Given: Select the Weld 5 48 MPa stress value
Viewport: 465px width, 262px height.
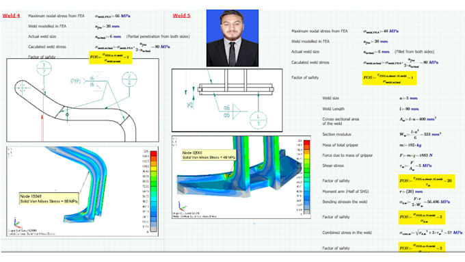Looking at the screenshot, I should point(381,31).
